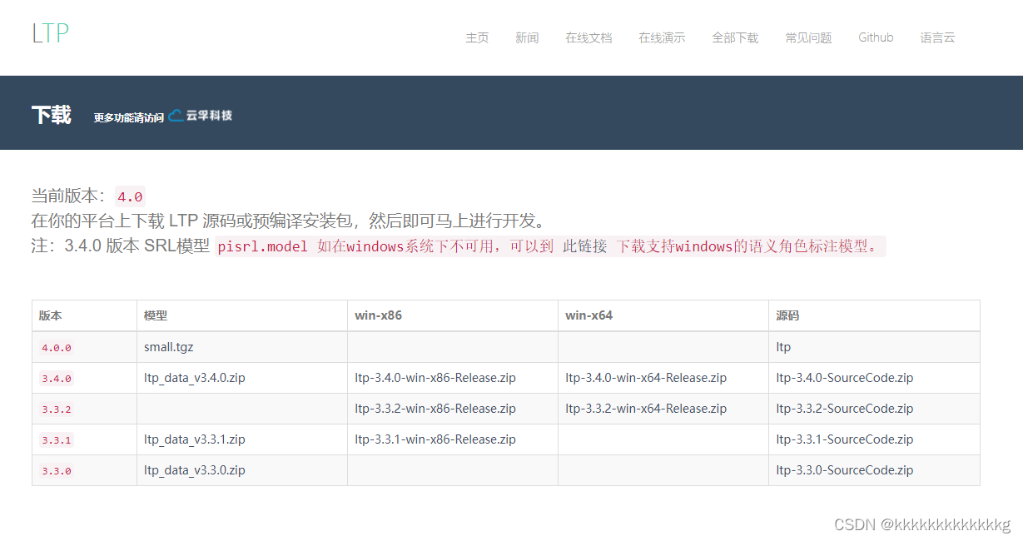Download ltp-3.4.0-win-x64-Release.zip

(646, 378)
